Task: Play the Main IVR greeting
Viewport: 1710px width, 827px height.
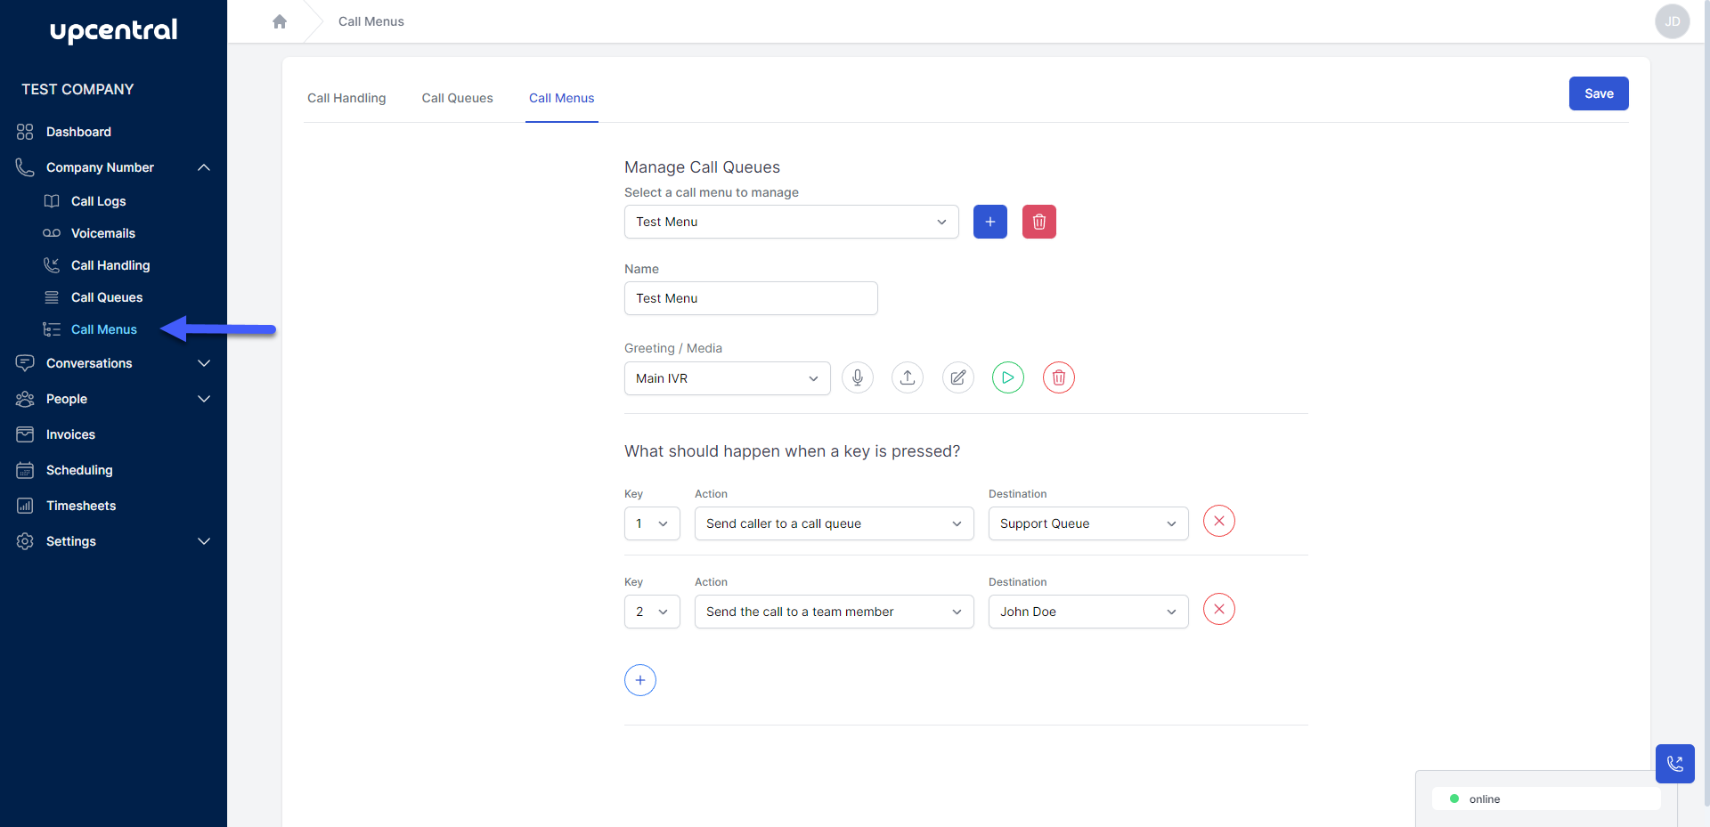Action: pyautogui.click(x=1007, y=377)
